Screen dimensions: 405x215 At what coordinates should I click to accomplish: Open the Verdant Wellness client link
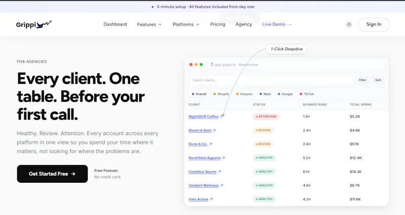(204, 185)
